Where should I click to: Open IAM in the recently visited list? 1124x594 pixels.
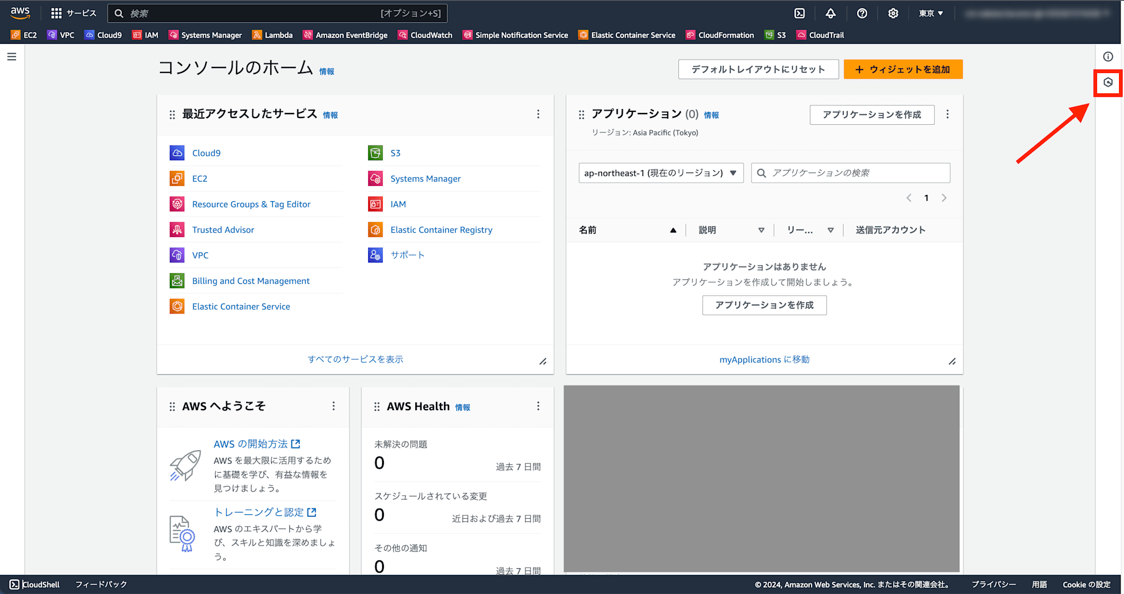coord(398,204)
